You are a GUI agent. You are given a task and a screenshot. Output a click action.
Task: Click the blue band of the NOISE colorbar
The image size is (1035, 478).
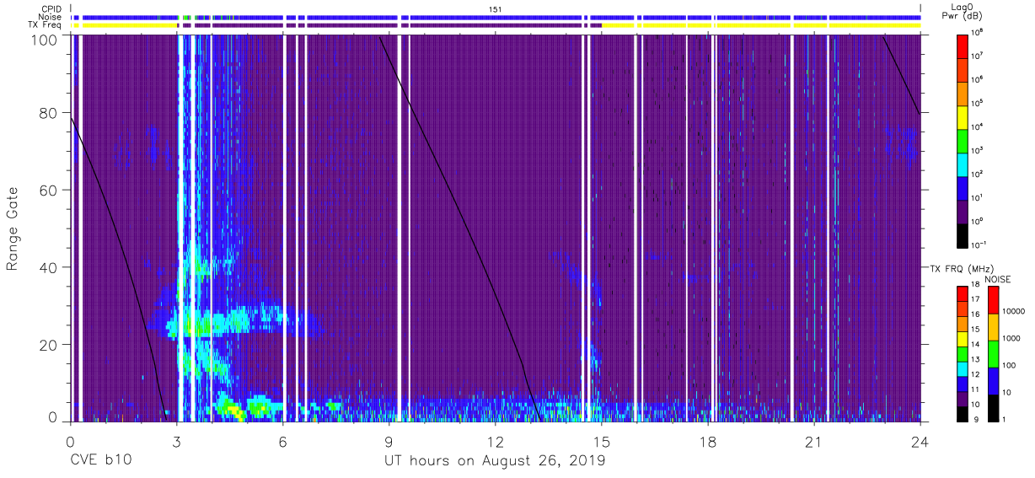click(x=992, y=380)
